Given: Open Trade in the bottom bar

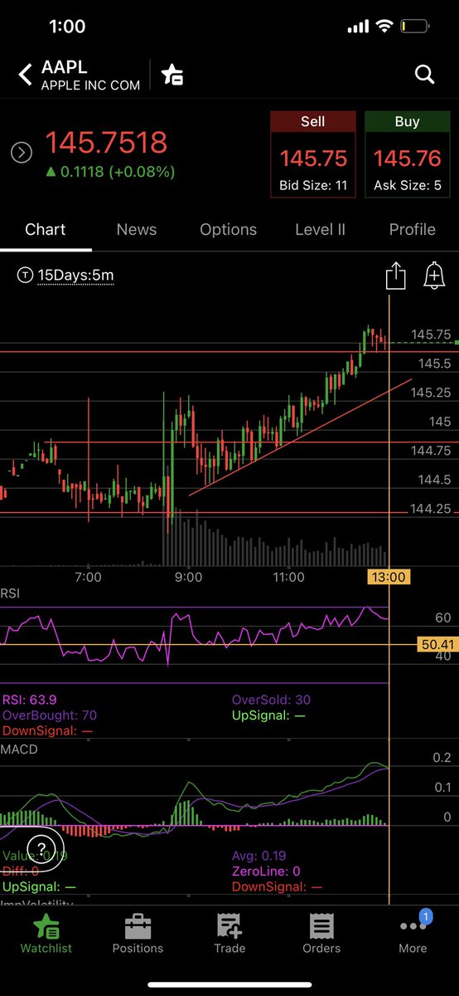Looking at the screenshot, I should [229, 934].
